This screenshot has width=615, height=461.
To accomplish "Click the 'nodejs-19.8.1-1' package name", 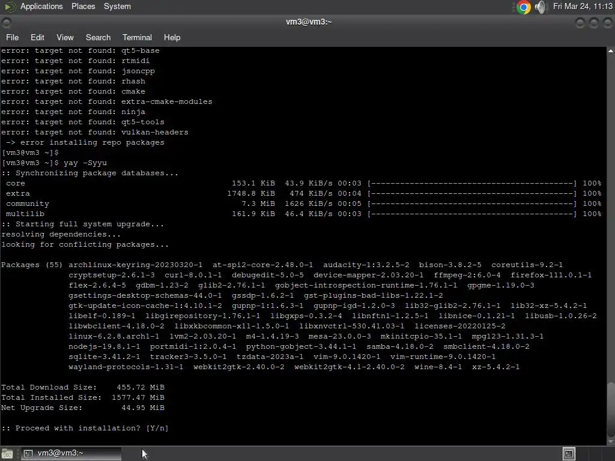I will tap(104, 346).
